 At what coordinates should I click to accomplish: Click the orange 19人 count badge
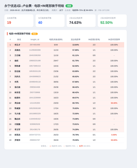34,34
